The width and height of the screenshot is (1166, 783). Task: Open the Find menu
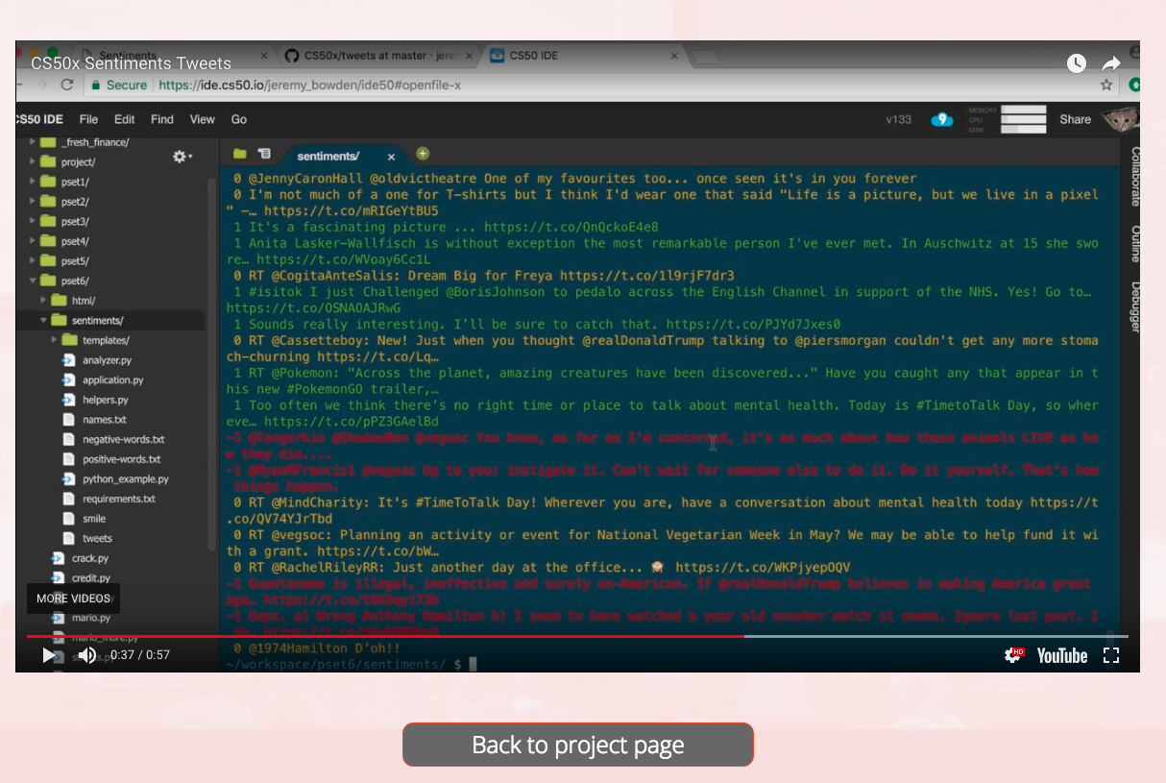pos(162,119)
